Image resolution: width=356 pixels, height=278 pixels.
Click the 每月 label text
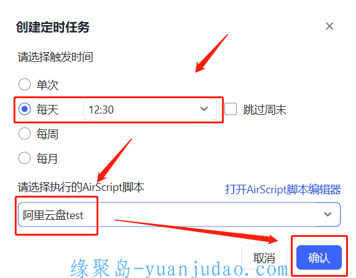pos(47,158)
